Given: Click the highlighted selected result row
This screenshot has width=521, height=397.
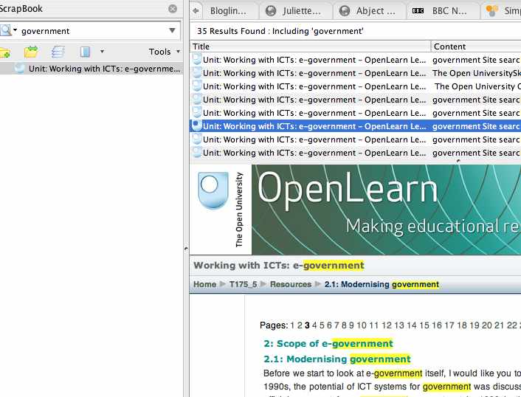Looking at the screenshot, I should pyautogui.click(x=355, y=126).
